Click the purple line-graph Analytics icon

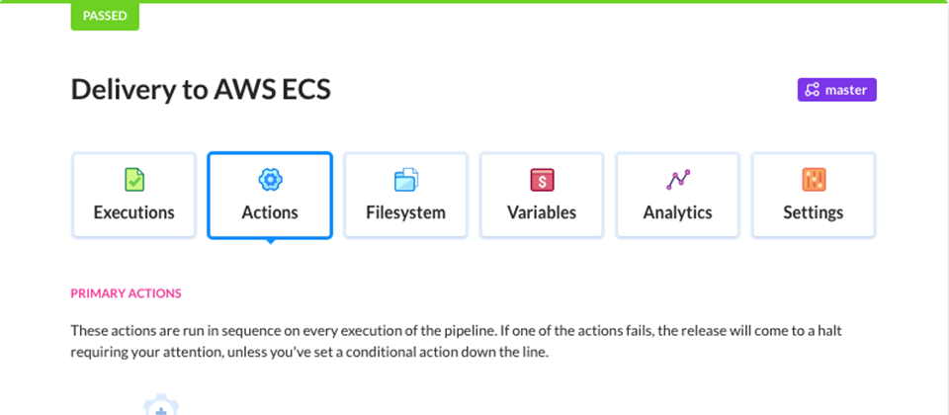678,180
